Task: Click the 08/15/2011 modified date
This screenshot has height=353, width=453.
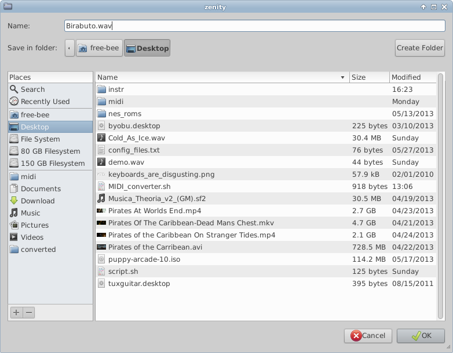Action: tap(412, 284)
